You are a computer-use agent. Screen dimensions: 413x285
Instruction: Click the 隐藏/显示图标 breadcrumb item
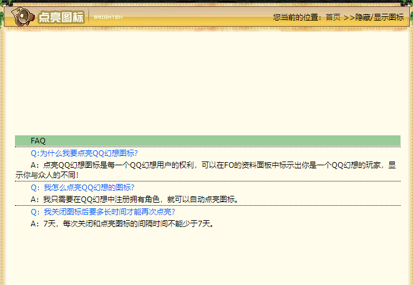coord(380,17)
